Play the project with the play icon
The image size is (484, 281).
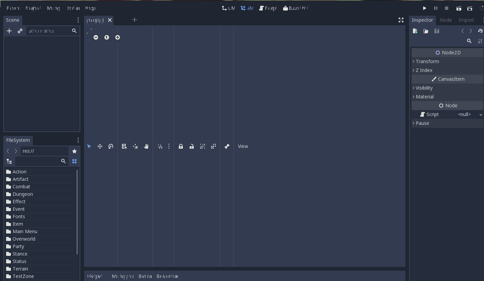tap(425, 8)
